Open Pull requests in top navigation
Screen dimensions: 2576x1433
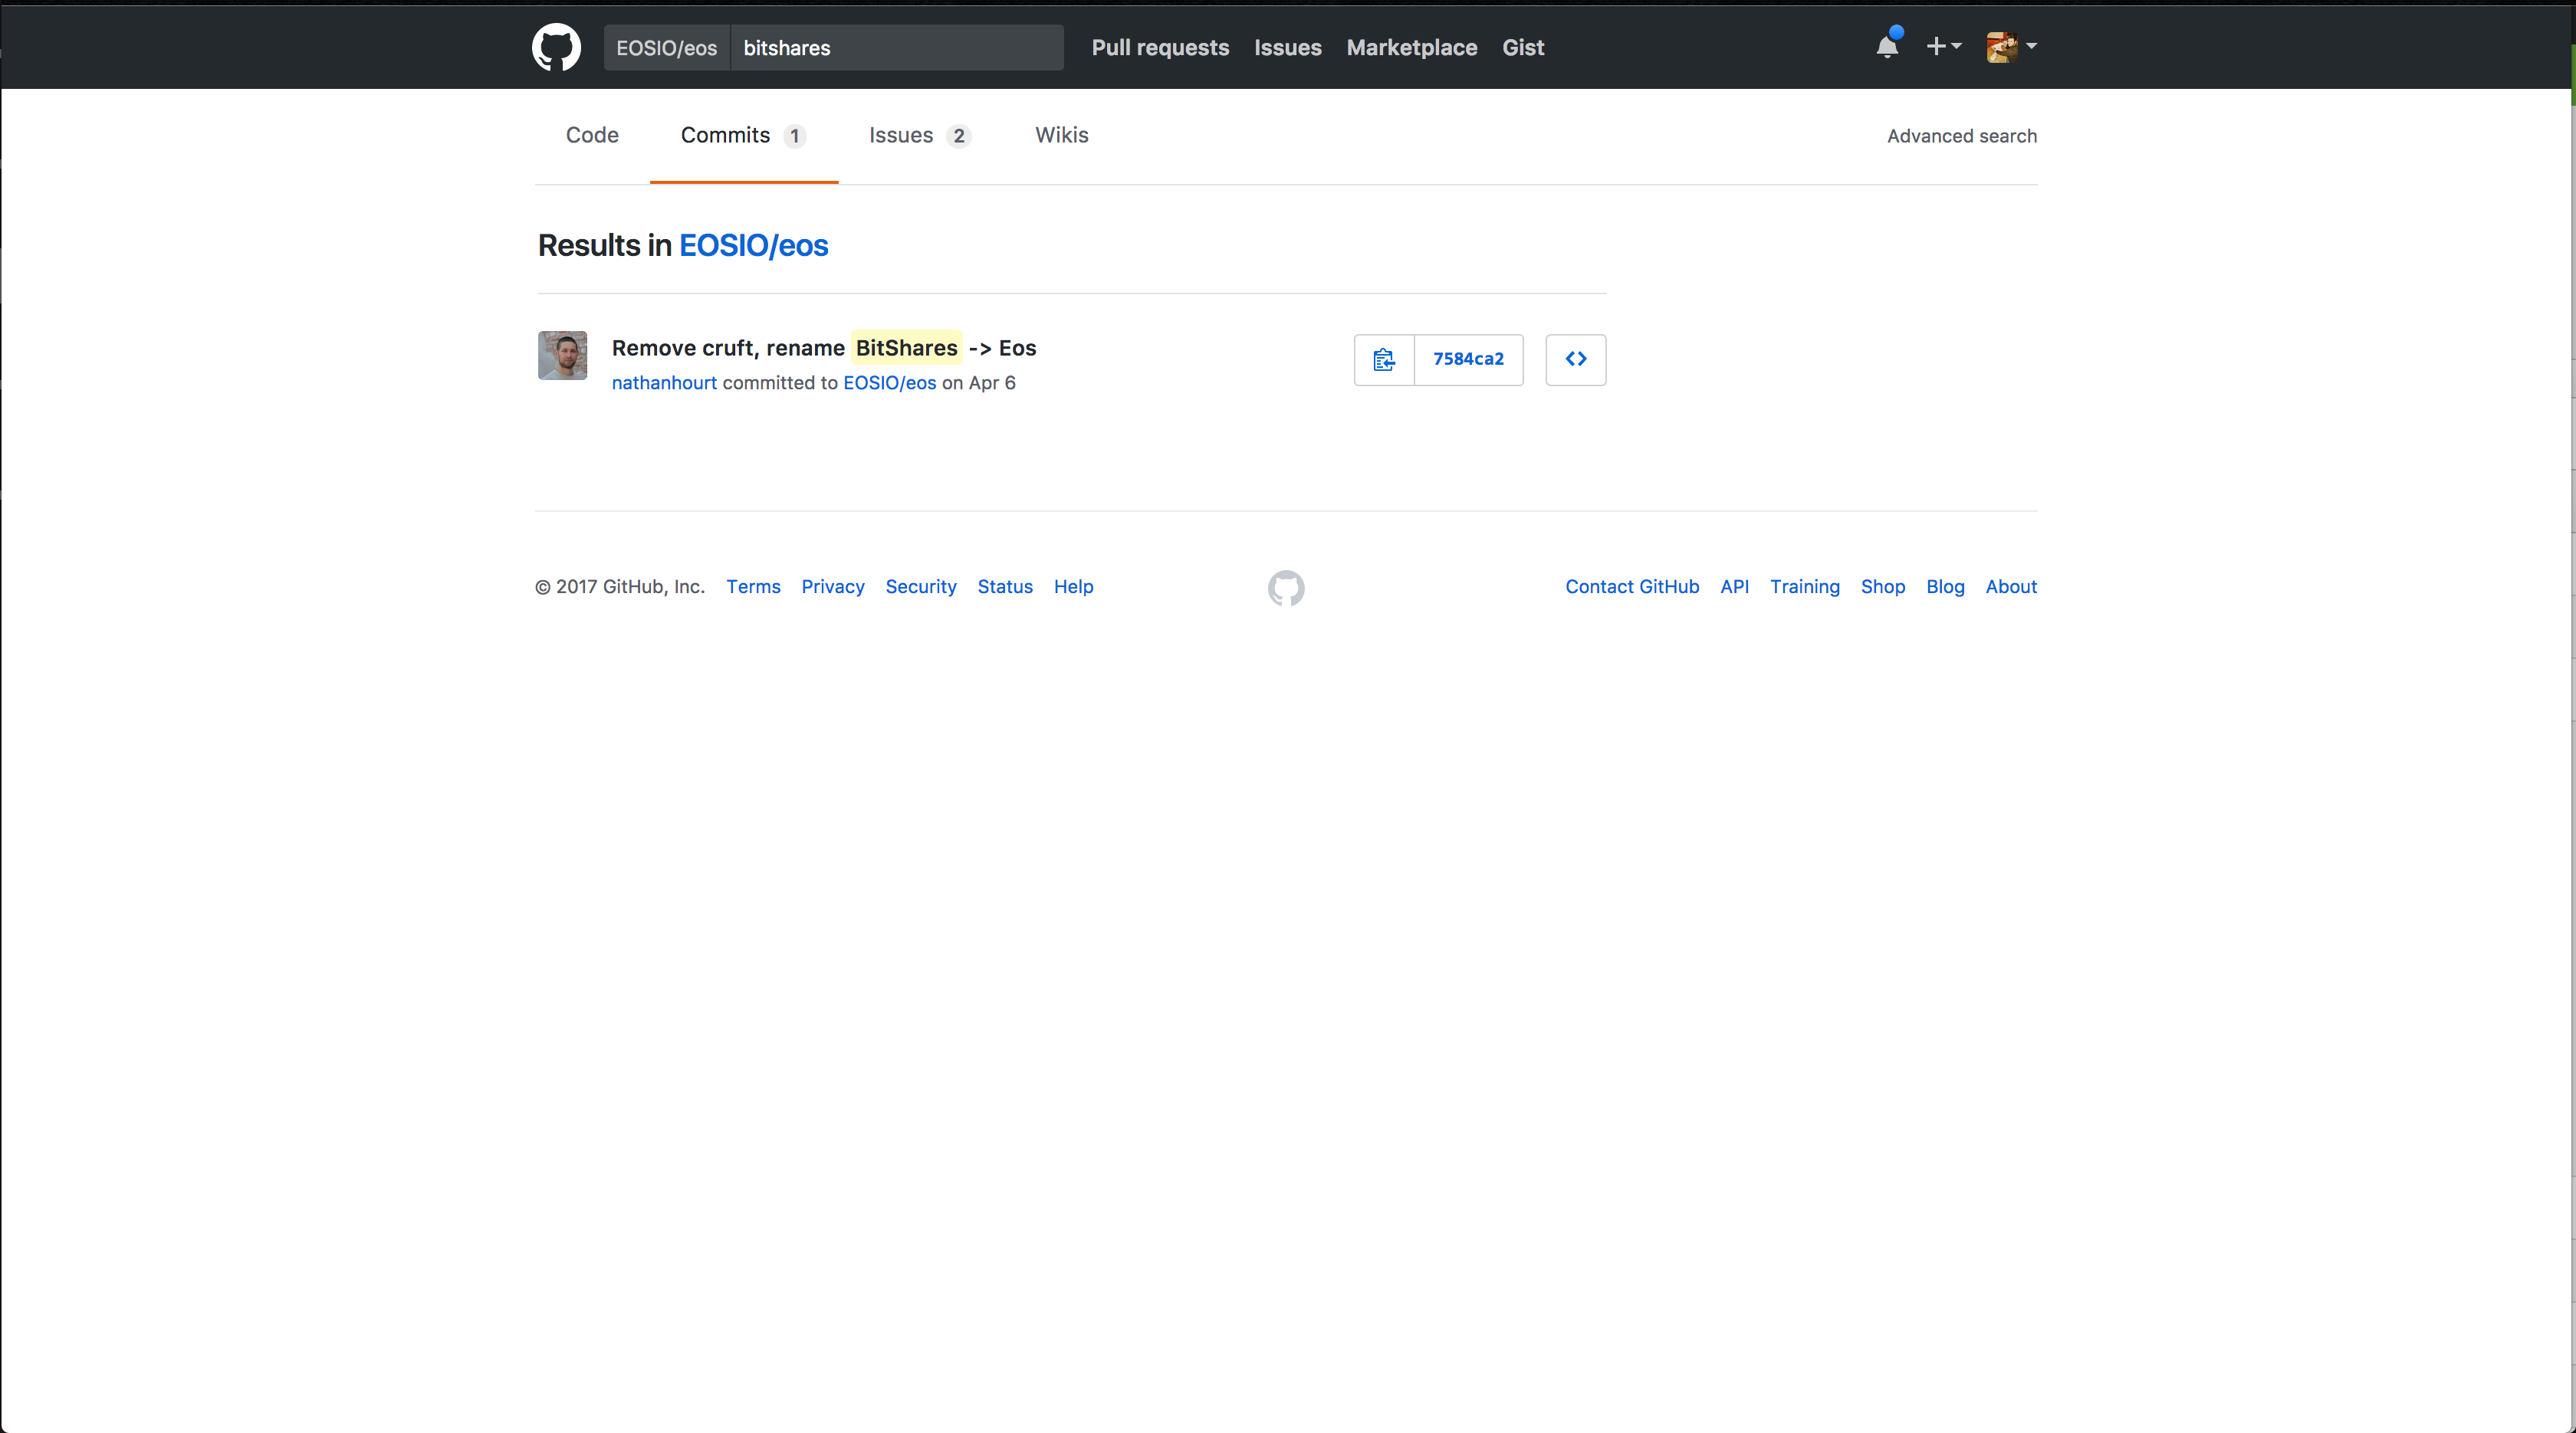pyautogui.click(x=1160, y=47)
